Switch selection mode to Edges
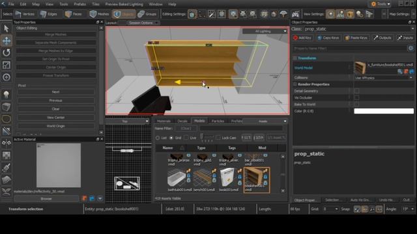Image resolution: width=417 pixels, height=234 pixels. (x=49, y=14)
